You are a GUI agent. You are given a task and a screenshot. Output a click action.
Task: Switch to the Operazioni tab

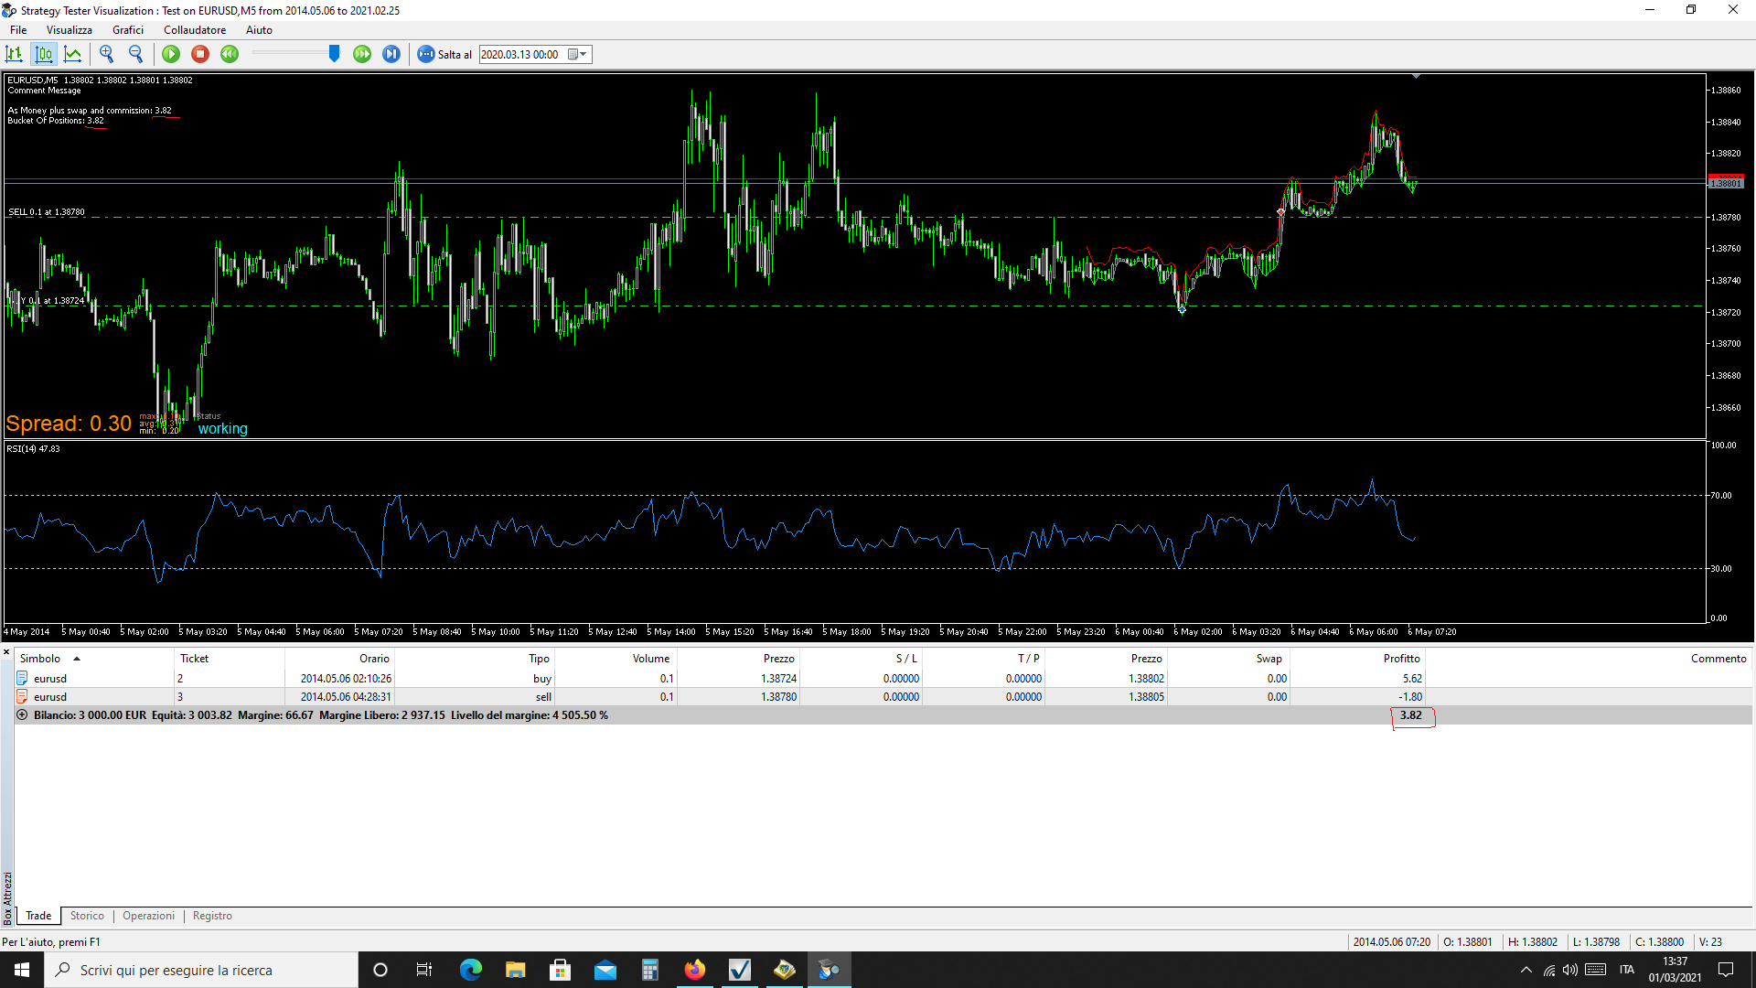(148, 916)
